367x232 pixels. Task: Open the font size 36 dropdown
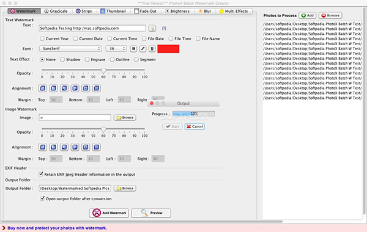[x=116, y=49]
